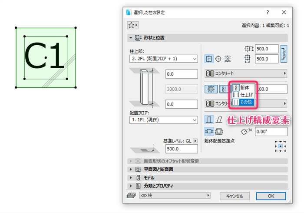Select the wall wrapping relation icon

pyautogui.click(x=209, y=131)
